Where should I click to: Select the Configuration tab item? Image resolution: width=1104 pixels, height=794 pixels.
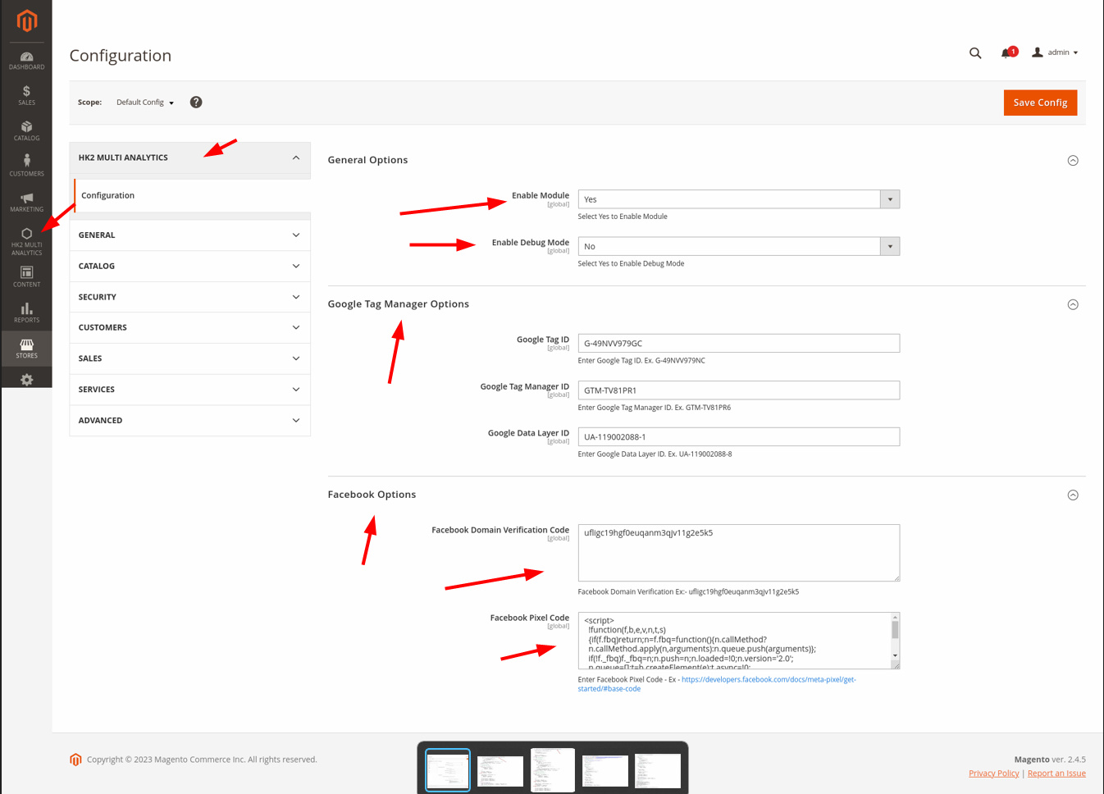click(x=192, y=196)
